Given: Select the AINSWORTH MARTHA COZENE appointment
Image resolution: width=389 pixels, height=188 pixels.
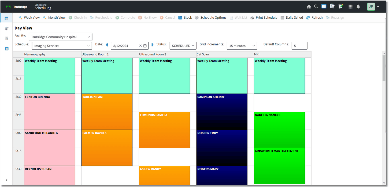Looking at the screenshot, I should [x=279, y=166].
